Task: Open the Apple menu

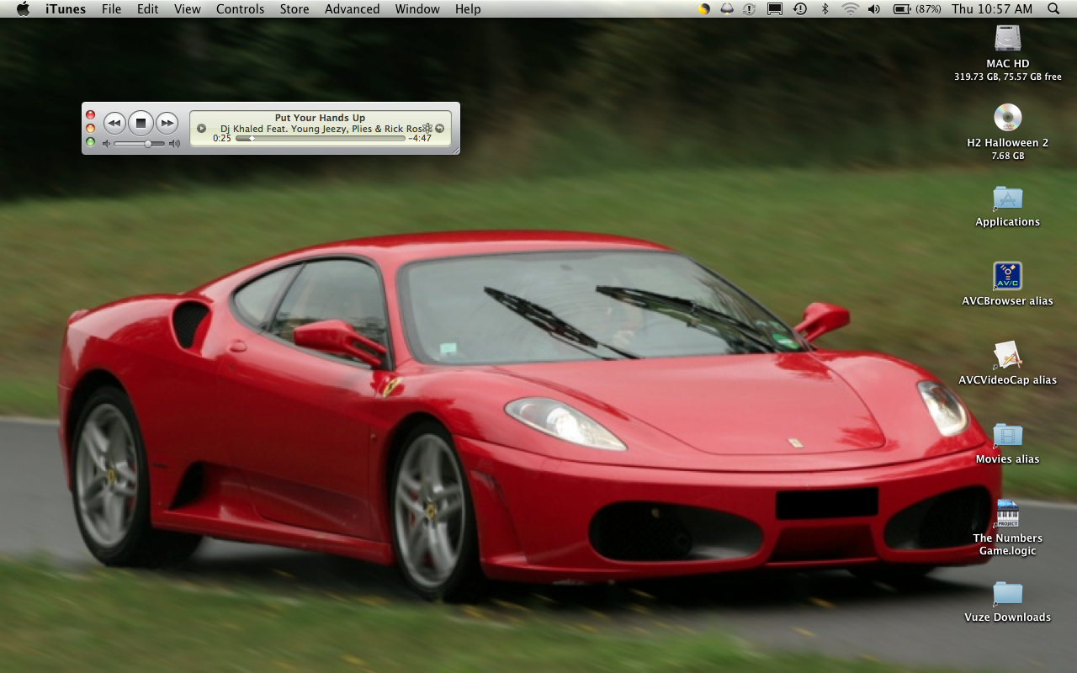Action: [x=23, y=8]
